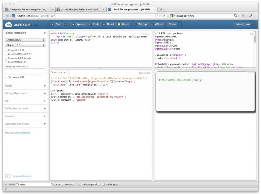The height and width of the screenshot is (195, 261).
Task: Close the JSLint browser tab
Action: (x=104, y=10)
